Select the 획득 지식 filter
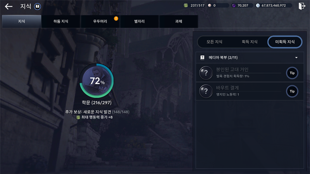The height and width of the screenshot is (174, 310). point(250,42)
